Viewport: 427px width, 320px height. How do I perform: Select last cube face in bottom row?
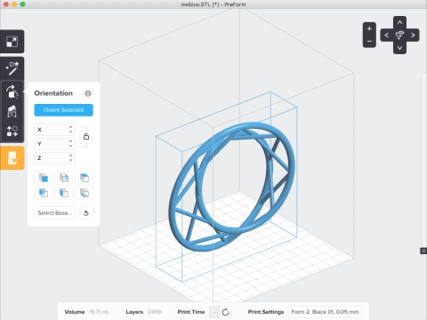(x=85, y=193)
